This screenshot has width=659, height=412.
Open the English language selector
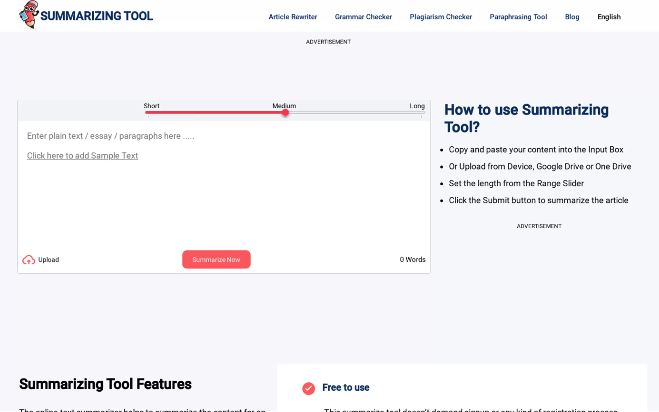coord(609,17)
